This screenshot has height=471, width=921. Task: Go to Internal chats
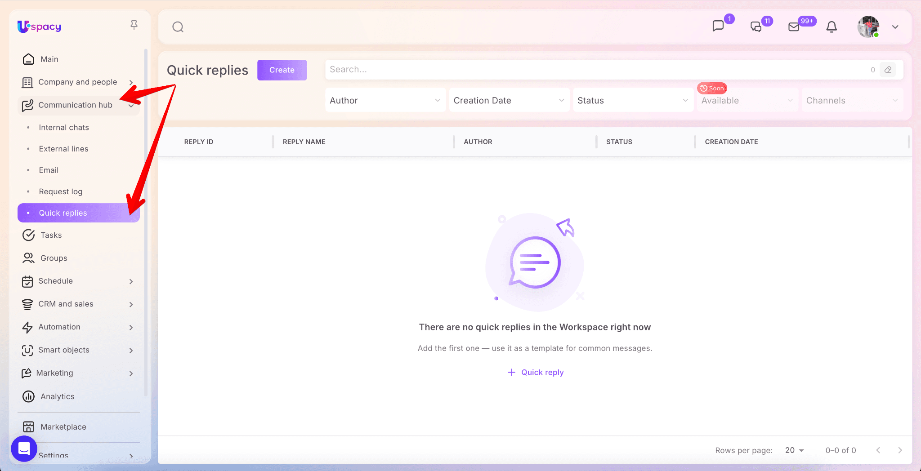[x=64, y=128]
